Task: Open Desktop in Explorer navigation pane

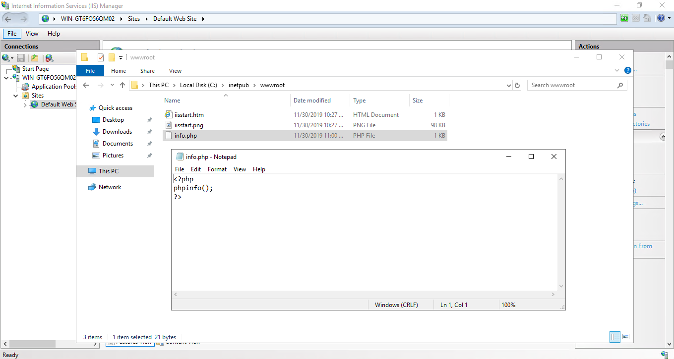Action: click(113, 120)
